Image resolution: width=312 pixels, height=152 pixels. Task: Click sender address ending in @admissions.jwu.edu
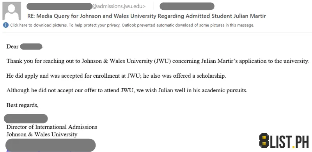(86, 6)
